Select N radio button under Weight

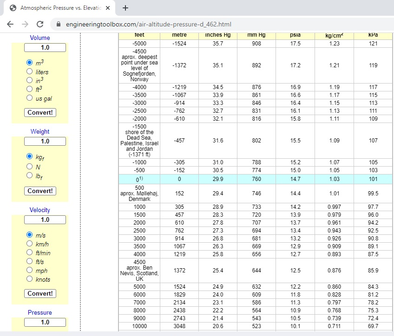click(x=30, y=166)
